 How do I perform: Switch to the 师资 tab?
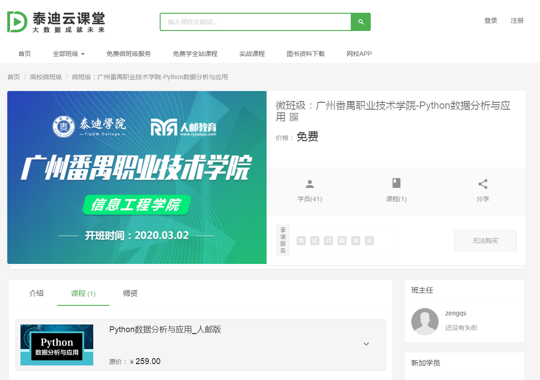click(x=130, y=293)
